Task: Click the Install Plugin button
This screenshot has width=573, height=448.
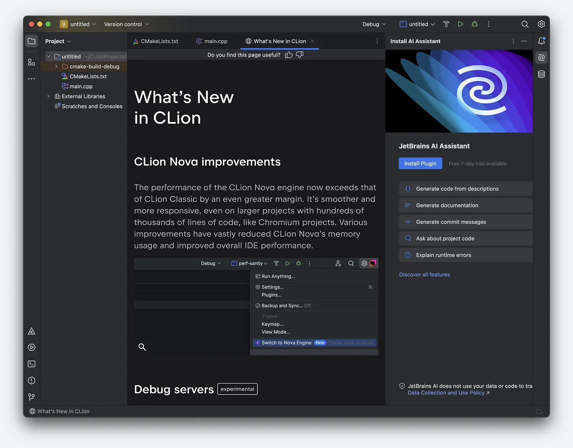Action: click(x=420, y=163)
